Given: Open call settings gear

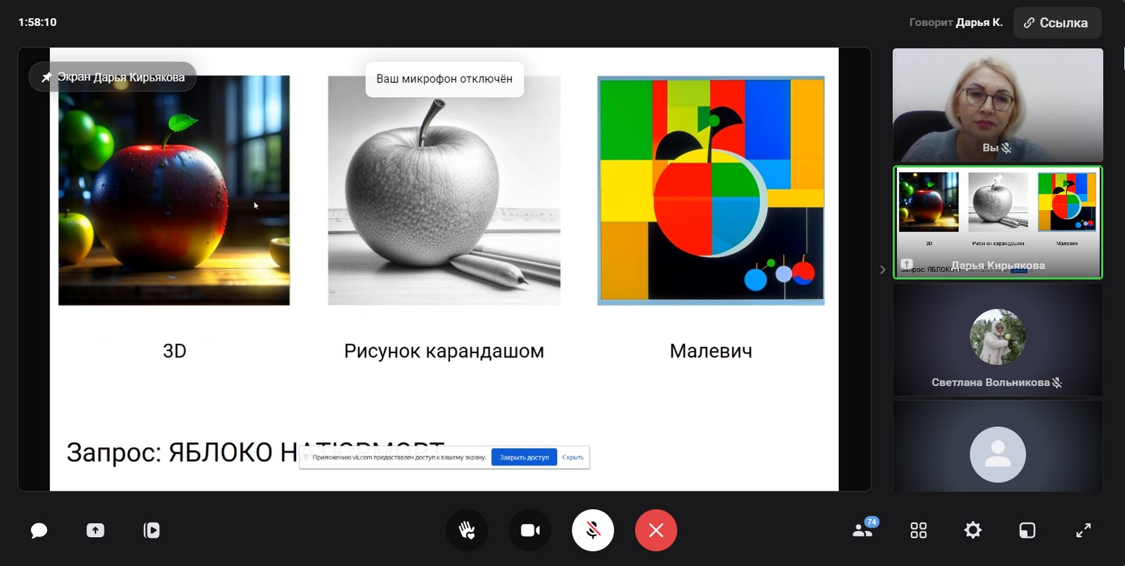Looking at the screenshot, I should click(x=972, y=530).
